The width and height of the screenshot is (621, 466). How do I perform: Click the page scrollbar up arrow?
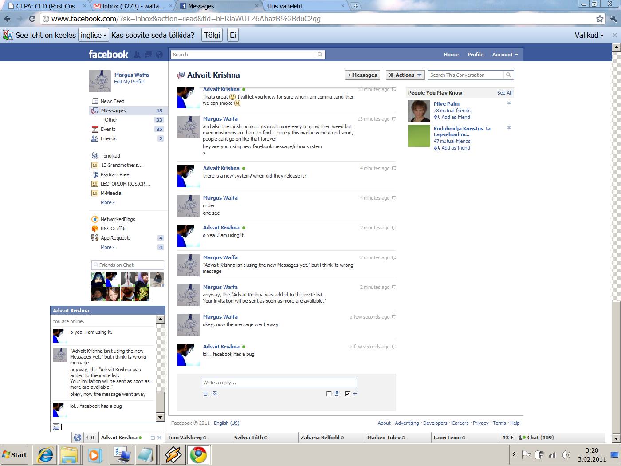click(x=616, y=47)
